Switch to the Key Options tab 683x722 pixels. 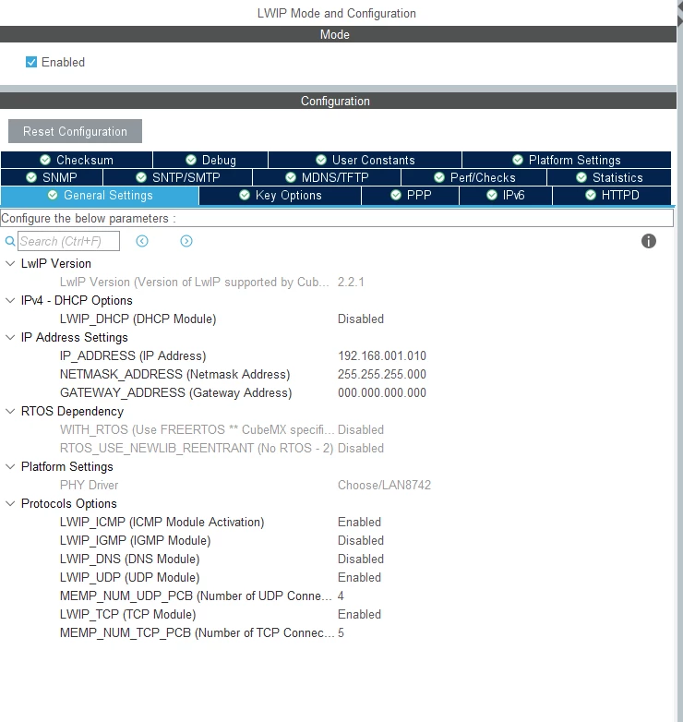coord(281,195)
